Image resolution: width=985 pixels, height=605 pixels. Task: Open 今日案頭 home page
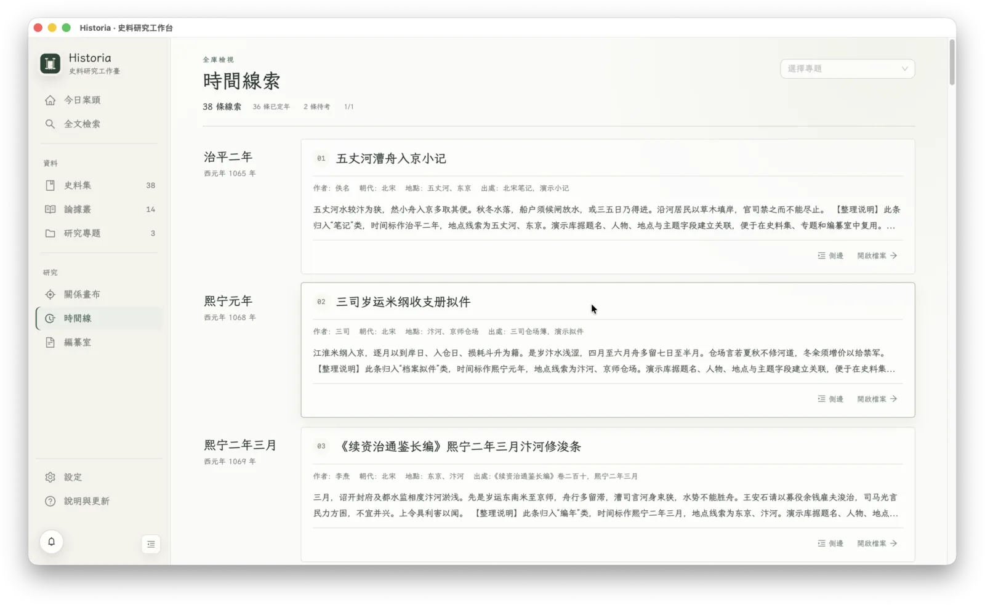pyautogui.click(x=98, y=100)
